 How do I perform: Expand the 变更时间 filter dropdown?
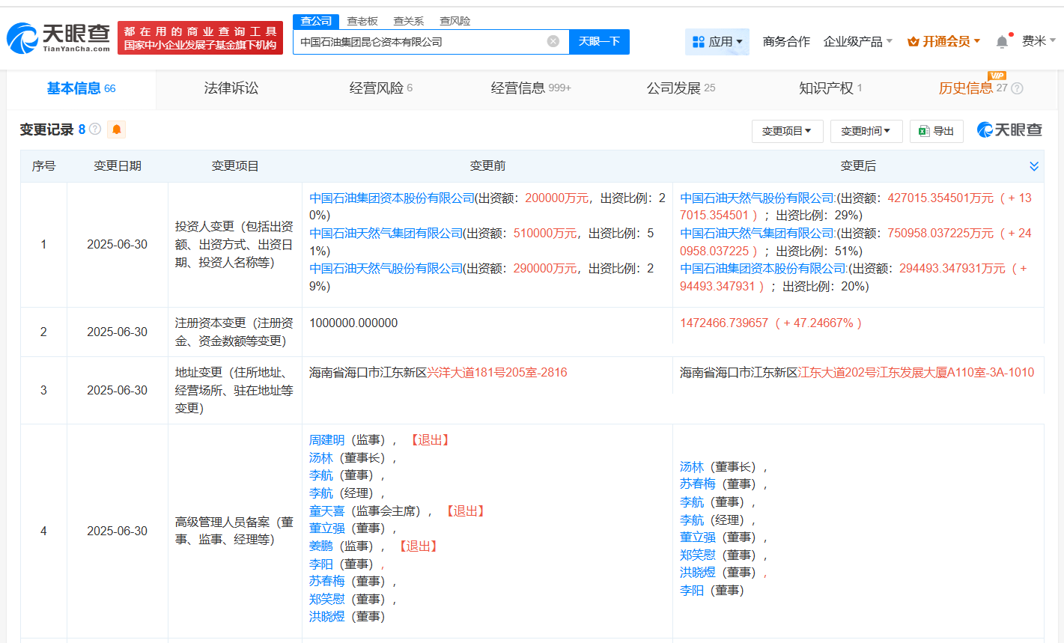(x=866, y=131)
